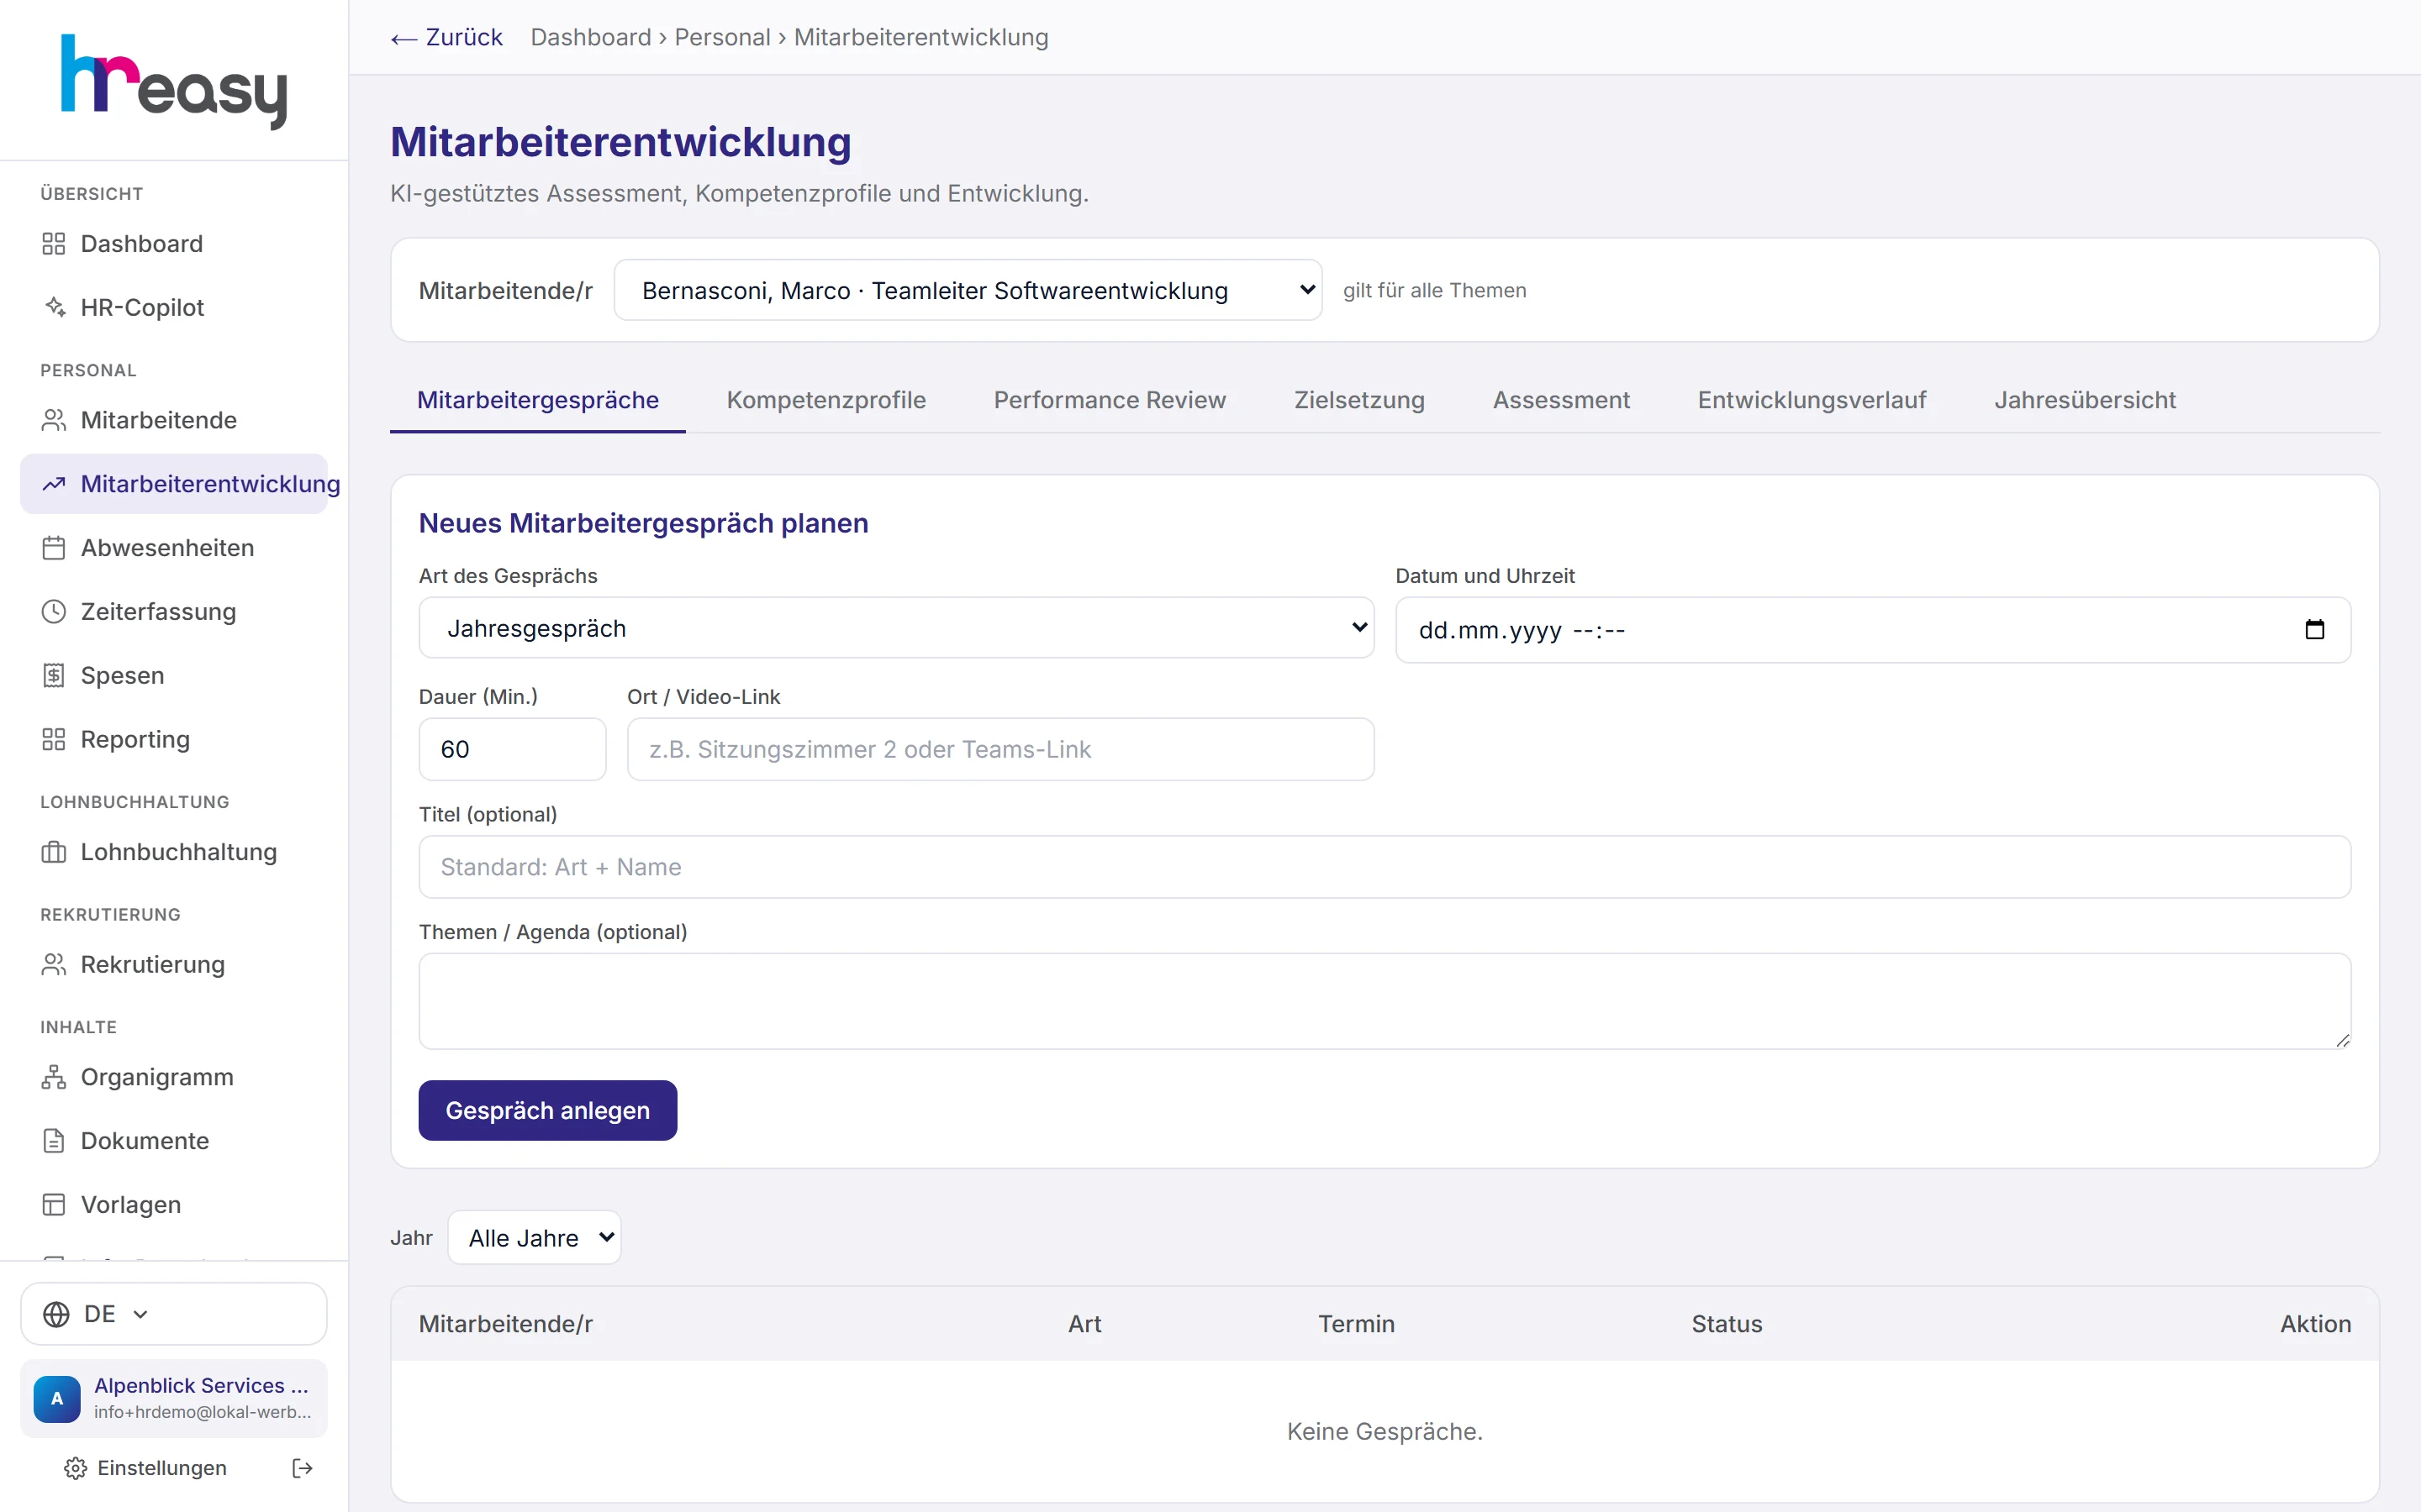The image size is (2421, 1512).
Task: Click the Vorlagen layout icon
Action: point(54,1205)
